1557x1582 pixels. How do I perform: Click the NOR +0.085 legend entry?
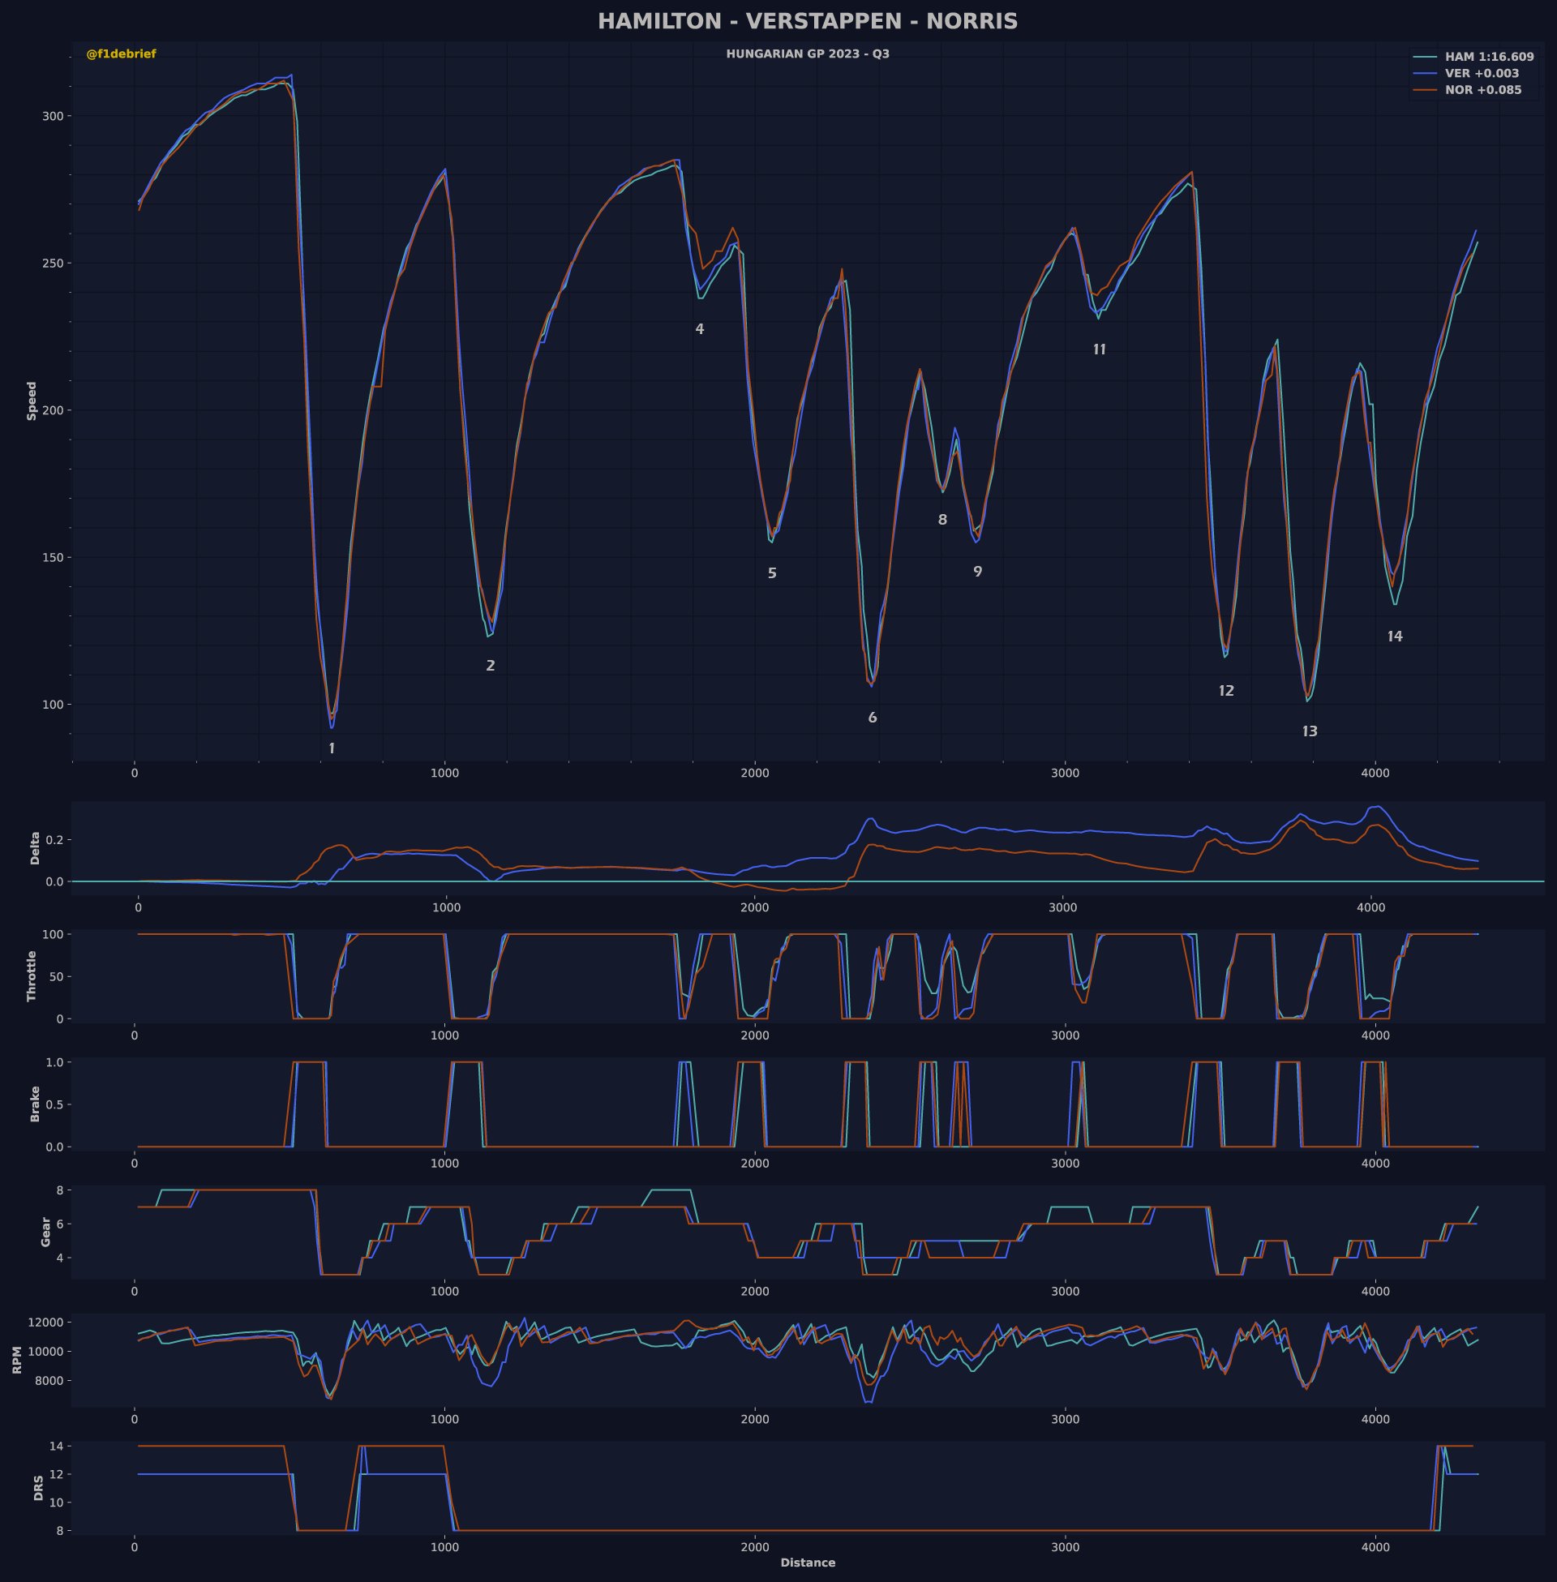[1482, 90]
